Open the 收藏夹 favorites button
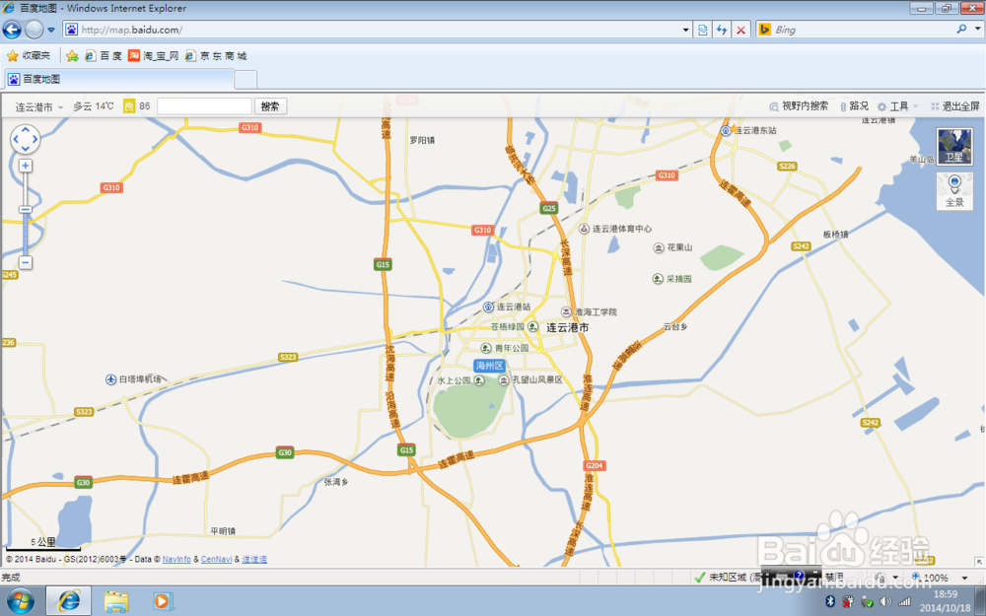Image resolution: width=986 pixels, height=616 pixels. click(x=29, y=56)
